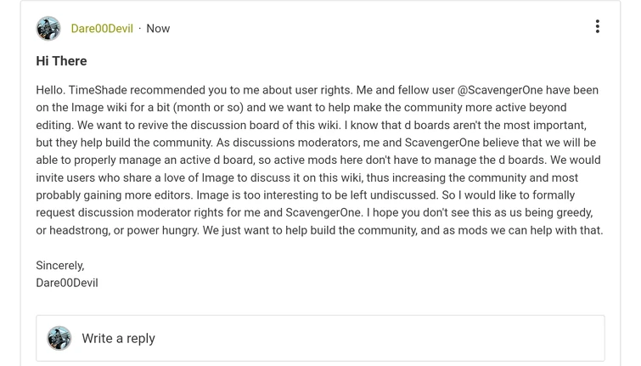This screenshot has height=366, width=641.
Task: Open the three-dot post options menu
Action: click(597, 27)
